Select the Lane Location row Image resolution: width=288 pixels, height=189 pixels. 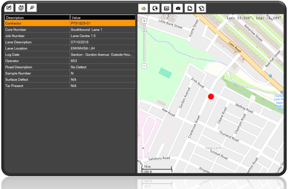coord(69,48)
